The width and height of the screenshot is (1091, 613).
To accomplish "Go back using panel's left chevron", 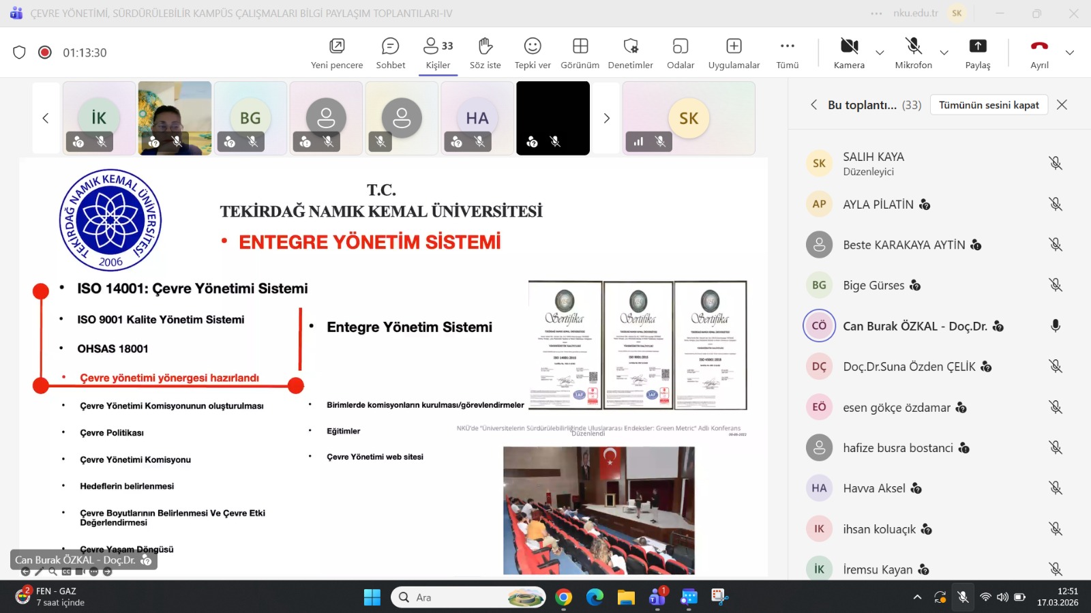I will (x=813, y=105).
